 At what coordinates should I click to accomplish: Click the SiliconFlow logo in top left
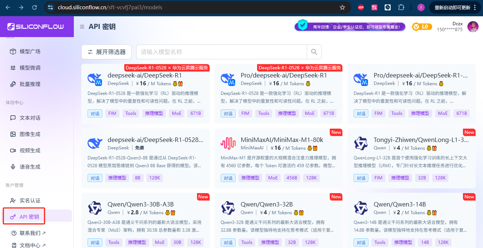[x=36, y=26]
